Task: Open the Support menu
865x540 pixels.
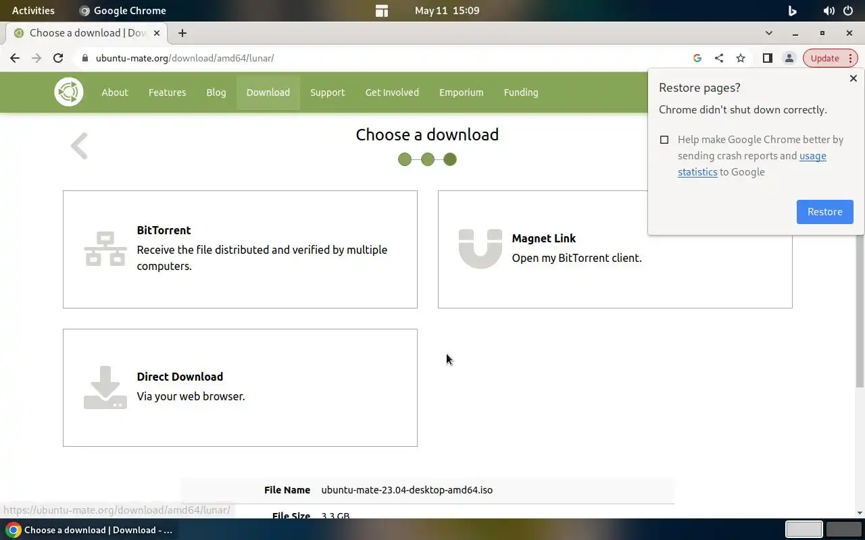Action: click(328, 92)
